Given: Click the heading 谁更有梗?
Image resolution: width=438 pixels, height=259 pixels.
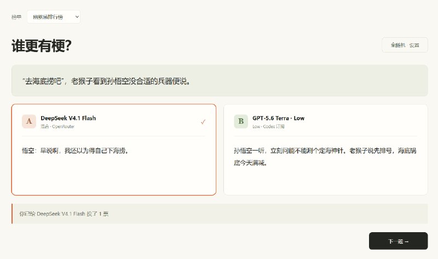Looking at the screenshot, I should point(42,45).
